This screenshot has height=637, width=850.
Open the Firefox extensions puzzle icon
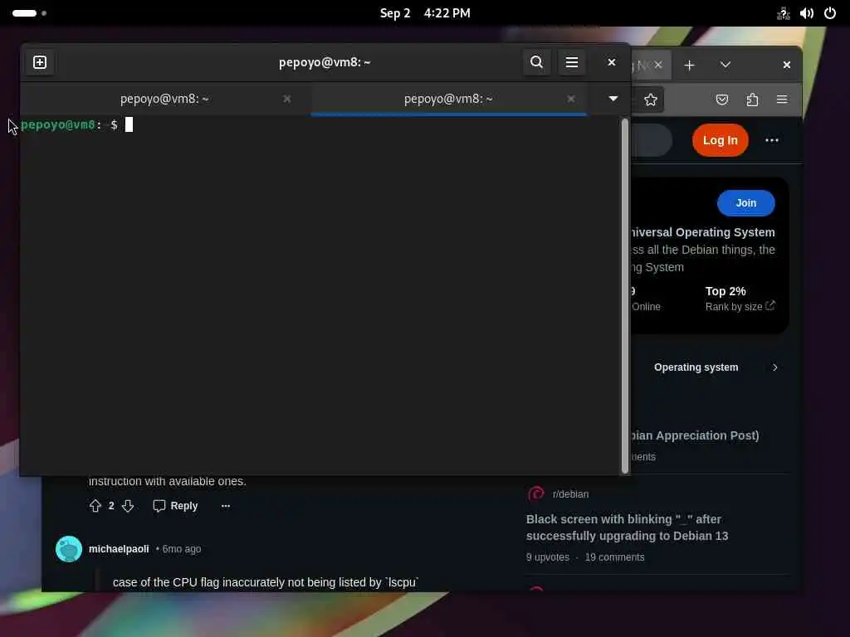752,100
